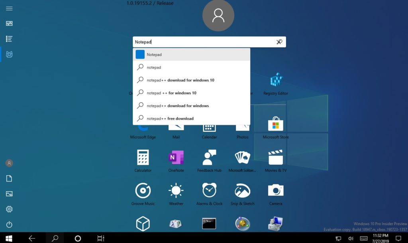
Task: Open Command Prompt from the bottom row
Action: pos(209,223)
